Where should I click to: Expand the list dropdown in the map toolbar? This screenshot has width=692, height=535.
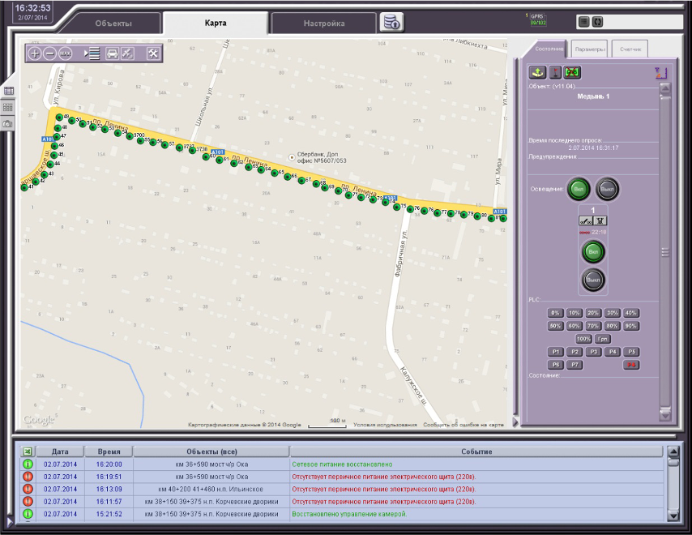tap(91, 53)
